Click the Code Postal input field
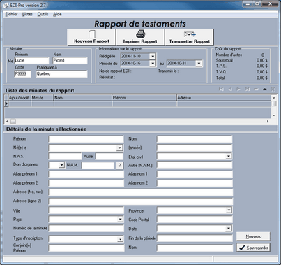The height and width of the screenshot is (265, 281). [x=195, y=220]
